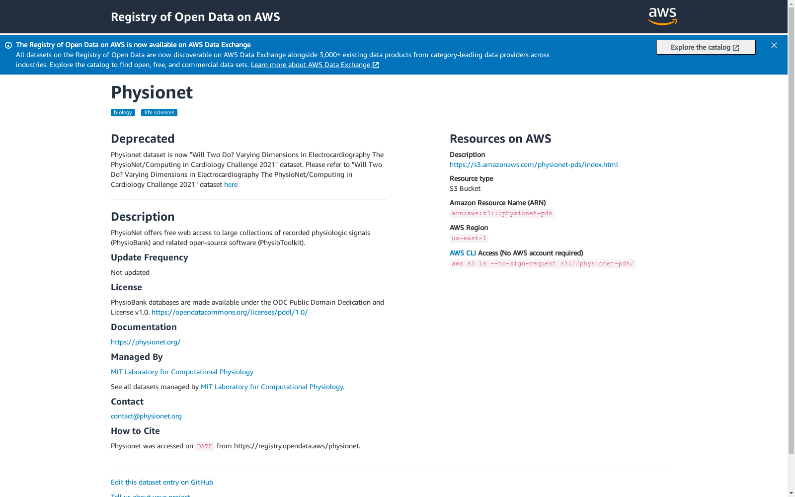Follow the AWS CLI link
The width and height of the screenshot is (795, 497).
(x=463, y=253)
